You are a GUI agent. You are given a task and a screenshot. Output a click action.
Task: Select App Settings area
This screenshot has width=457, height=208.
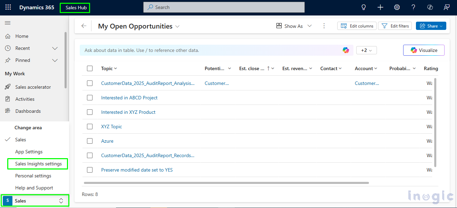[x=29, y=152]
